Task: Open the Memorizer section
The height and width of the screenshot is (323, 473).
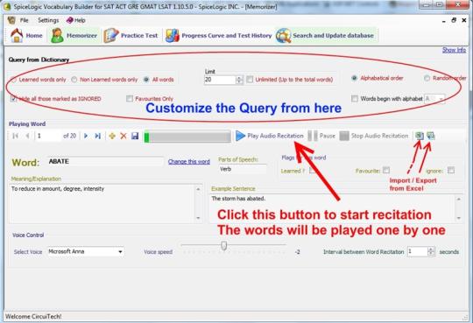Action: (74, 36)
